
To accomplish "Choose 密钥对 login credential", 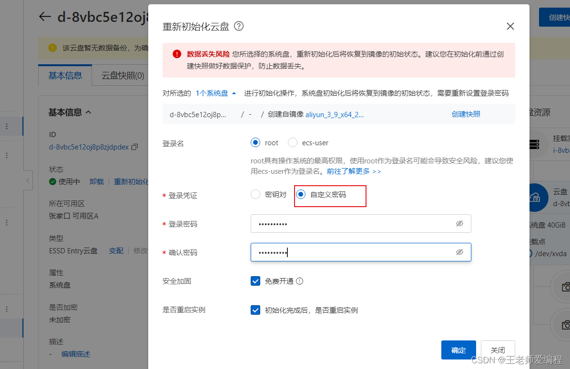I will click(255, 195).
